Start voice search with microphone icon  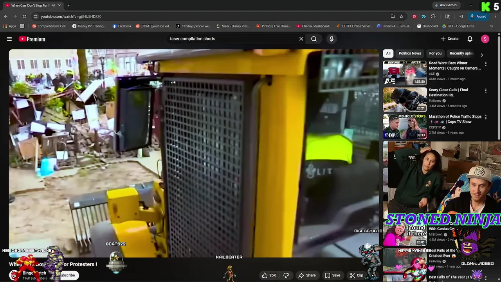pyautogui.click(x=332, y=39)
